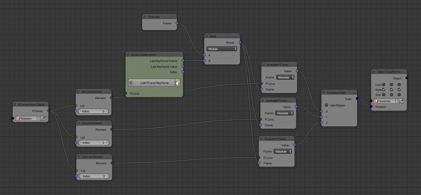Toggle the last Scal checkbox

click(399, 95)
